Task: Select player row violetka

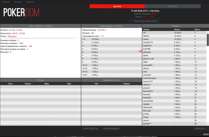Action: (174, 104)
